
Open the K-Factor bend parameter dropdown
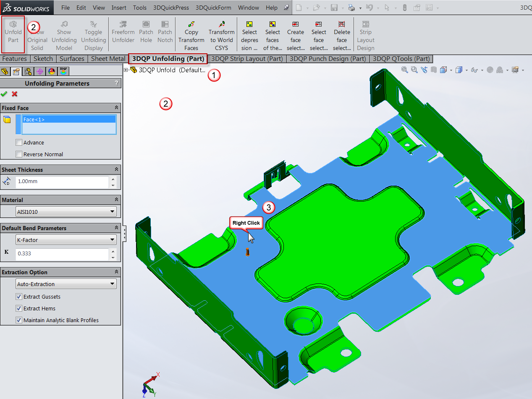point(66,240)
